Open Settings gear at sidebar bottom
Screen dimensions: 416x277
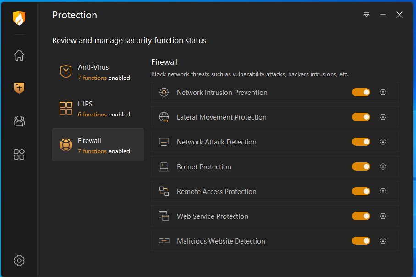tap(19, 260)
